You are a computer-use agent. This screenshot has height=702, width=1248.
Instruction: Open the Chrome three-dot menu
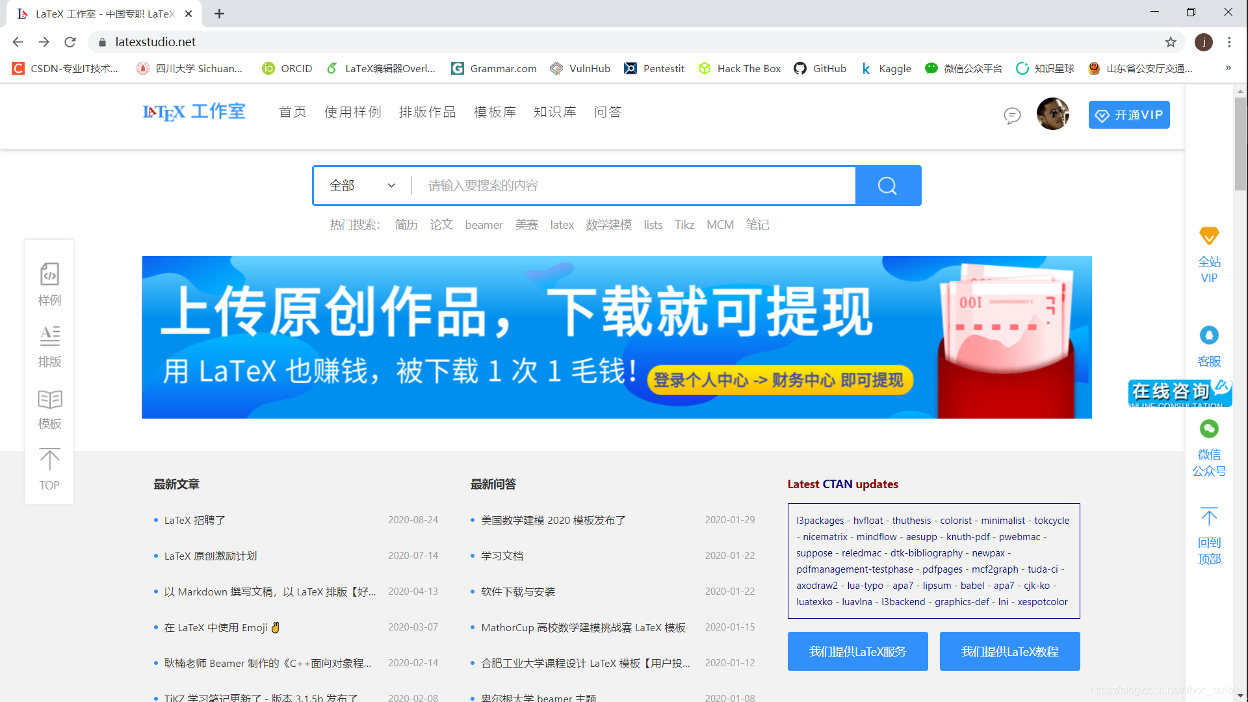1229,42
